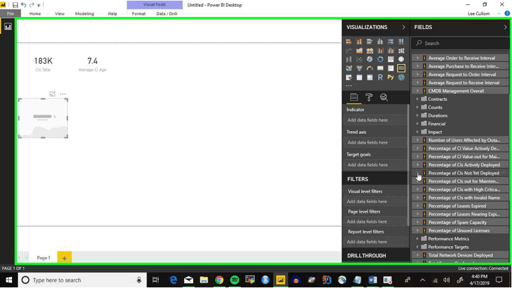This screenshot has width=512, height=288.
Task: Click the Target goals add data fields well
Action: (376, 165)
